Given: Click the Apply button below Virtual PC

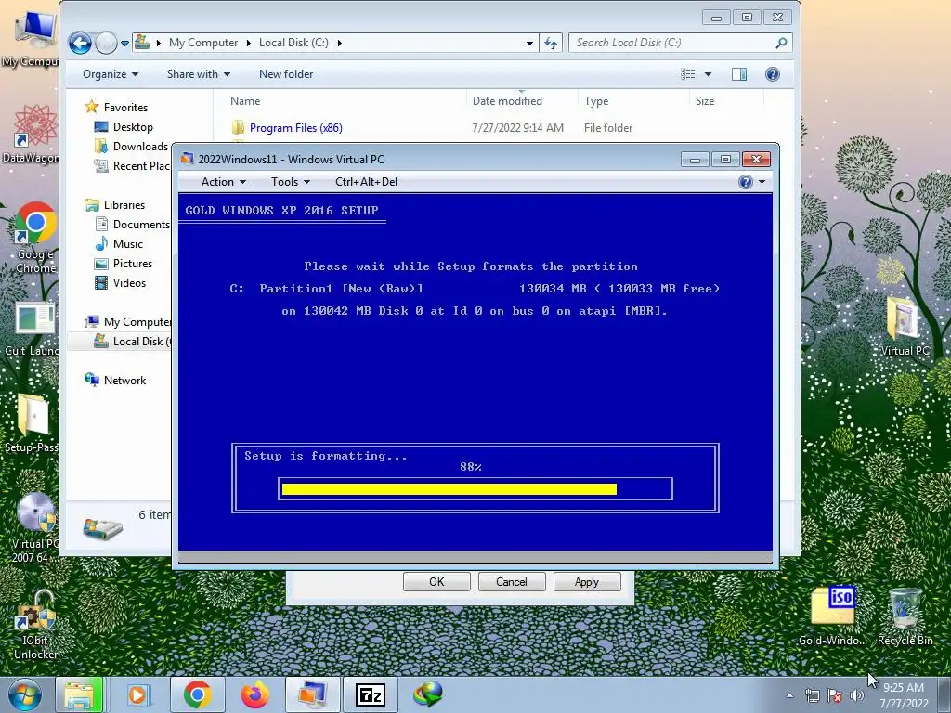Looking at the screenshot, I should pyautogui.click(x=587, y=582).
